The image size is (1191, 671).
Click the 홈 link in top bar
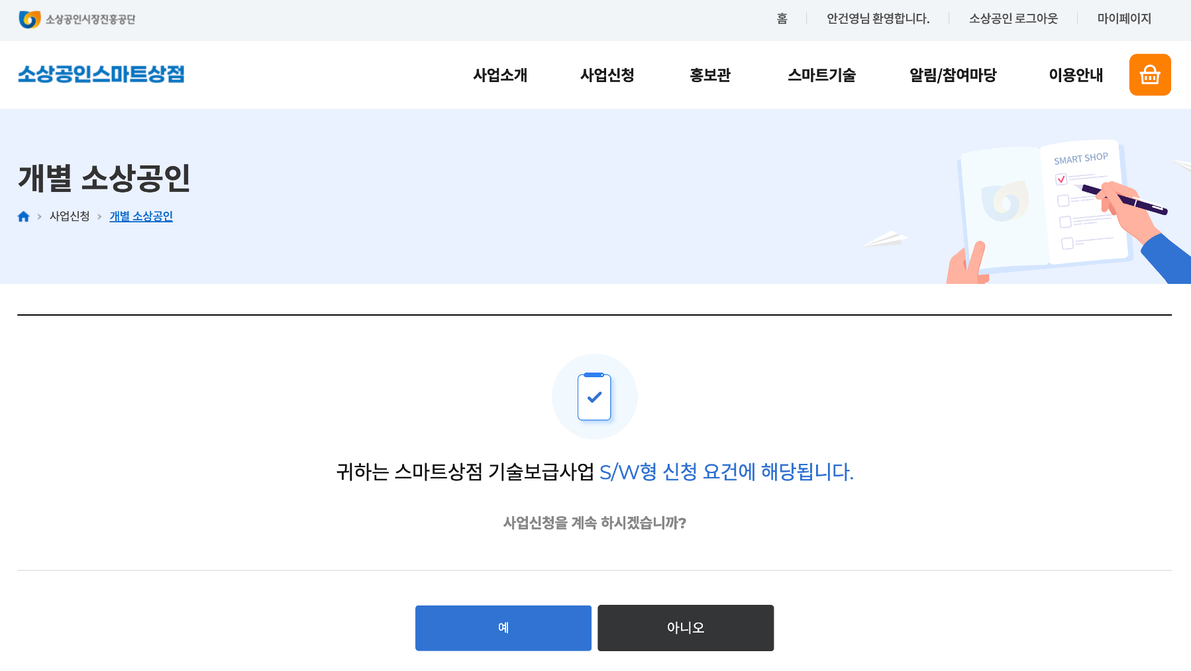point(782,19)
